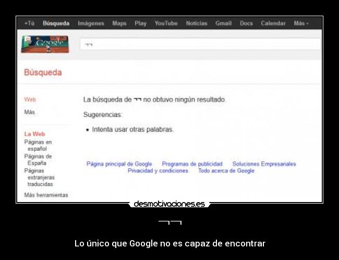The height and width of the screenshot is (260, 339).
Task: Open Todo acerca de Google link
Action: pyautogui.click(x=226, y=171)
